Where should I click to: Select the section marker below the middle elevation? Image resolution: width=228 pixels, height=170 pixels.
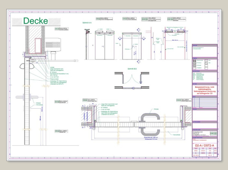pyautogui.click(x=139, y=61)
